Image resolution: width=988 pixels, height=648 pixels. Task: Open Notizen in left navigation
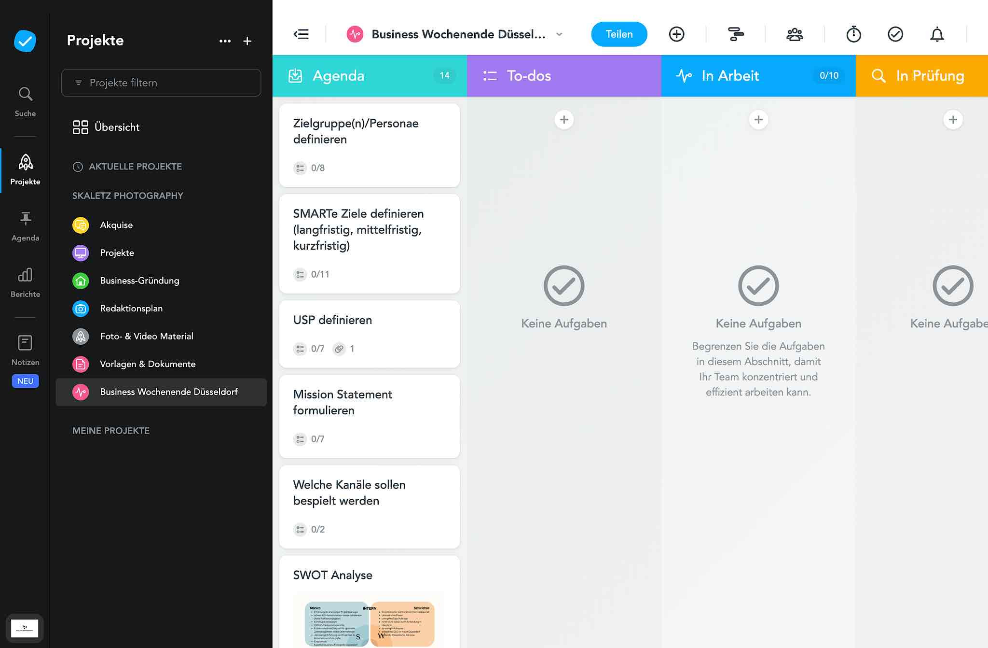tap(25, 350)
